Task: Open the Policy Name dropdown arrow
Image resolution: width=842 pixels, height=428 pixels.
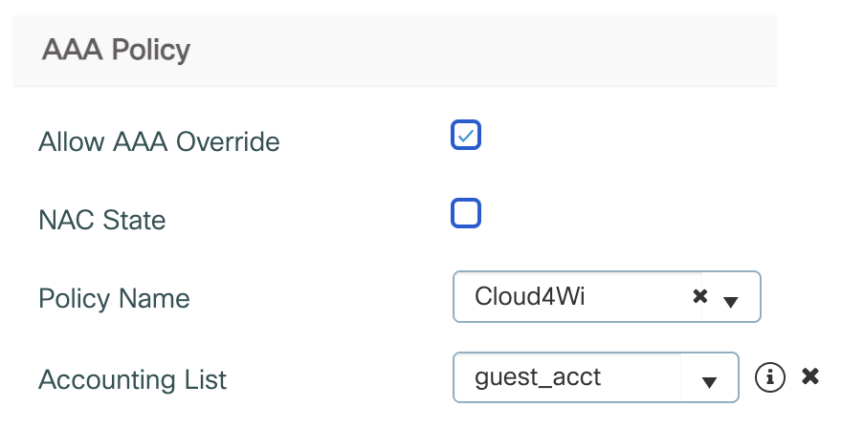Action: (x=730, y=302)
